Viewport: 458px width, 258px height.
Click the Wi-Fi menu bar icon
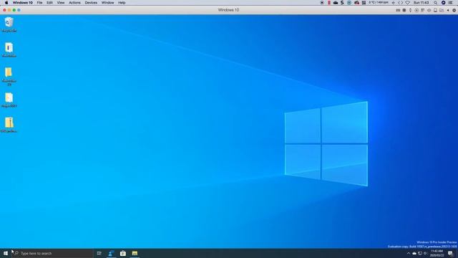(x=408, y=3)
